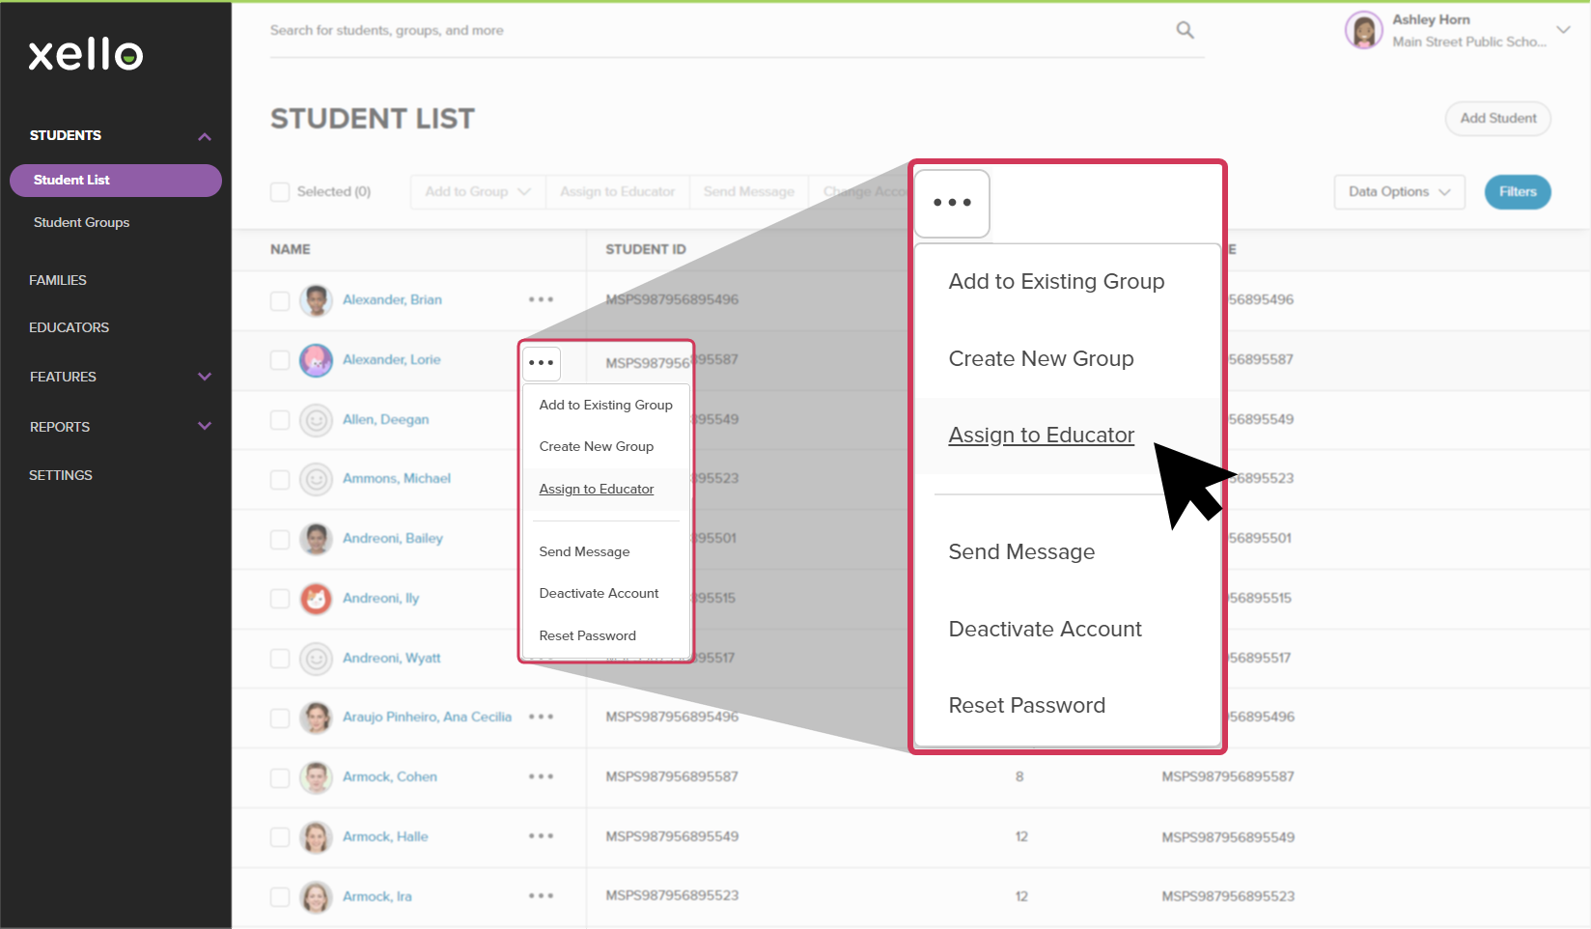Open the account menu chevron
This screenshot has height=929, width=1591.
point(1563,30)
